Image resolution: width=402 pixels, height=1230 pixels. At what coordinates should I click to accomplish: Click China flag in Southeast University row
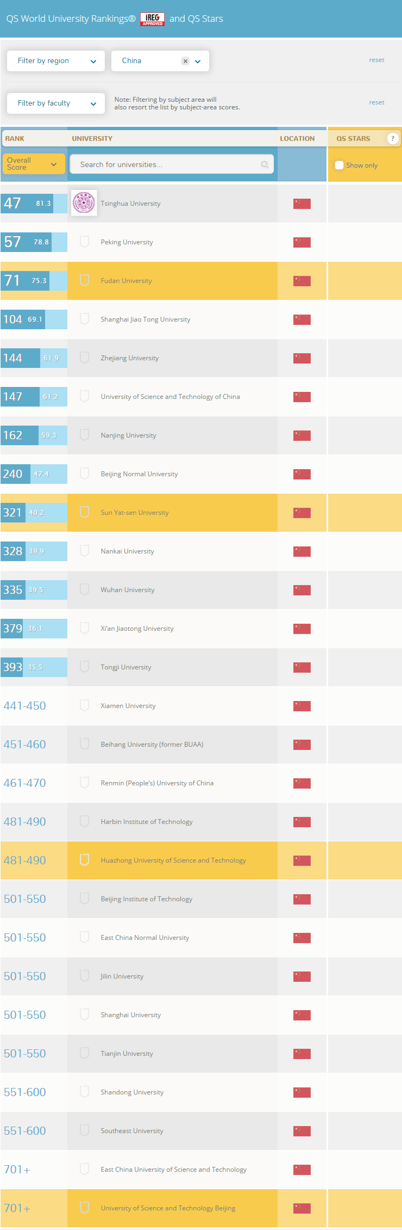coord(302,1131)
